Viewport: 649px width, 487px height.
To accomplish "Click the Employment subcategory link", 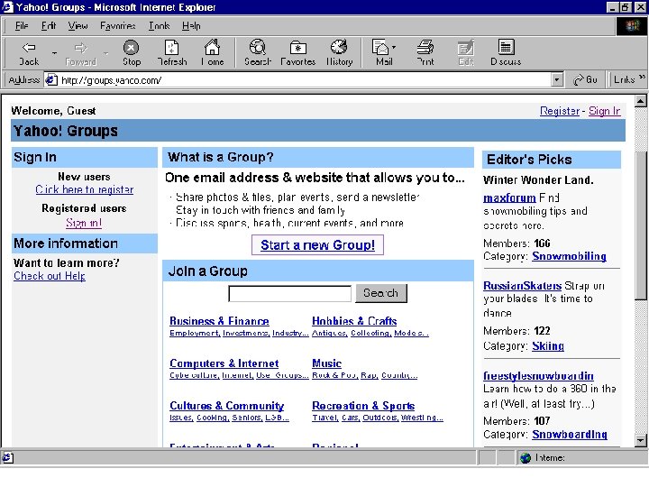I will click(x=195, y=333).
